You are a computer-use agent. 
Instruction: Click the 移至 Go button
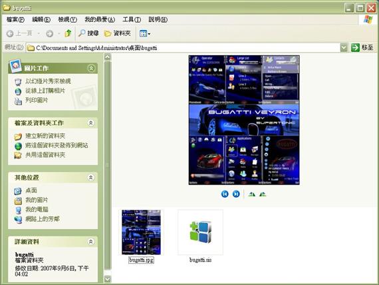click(x=362, y=47)
